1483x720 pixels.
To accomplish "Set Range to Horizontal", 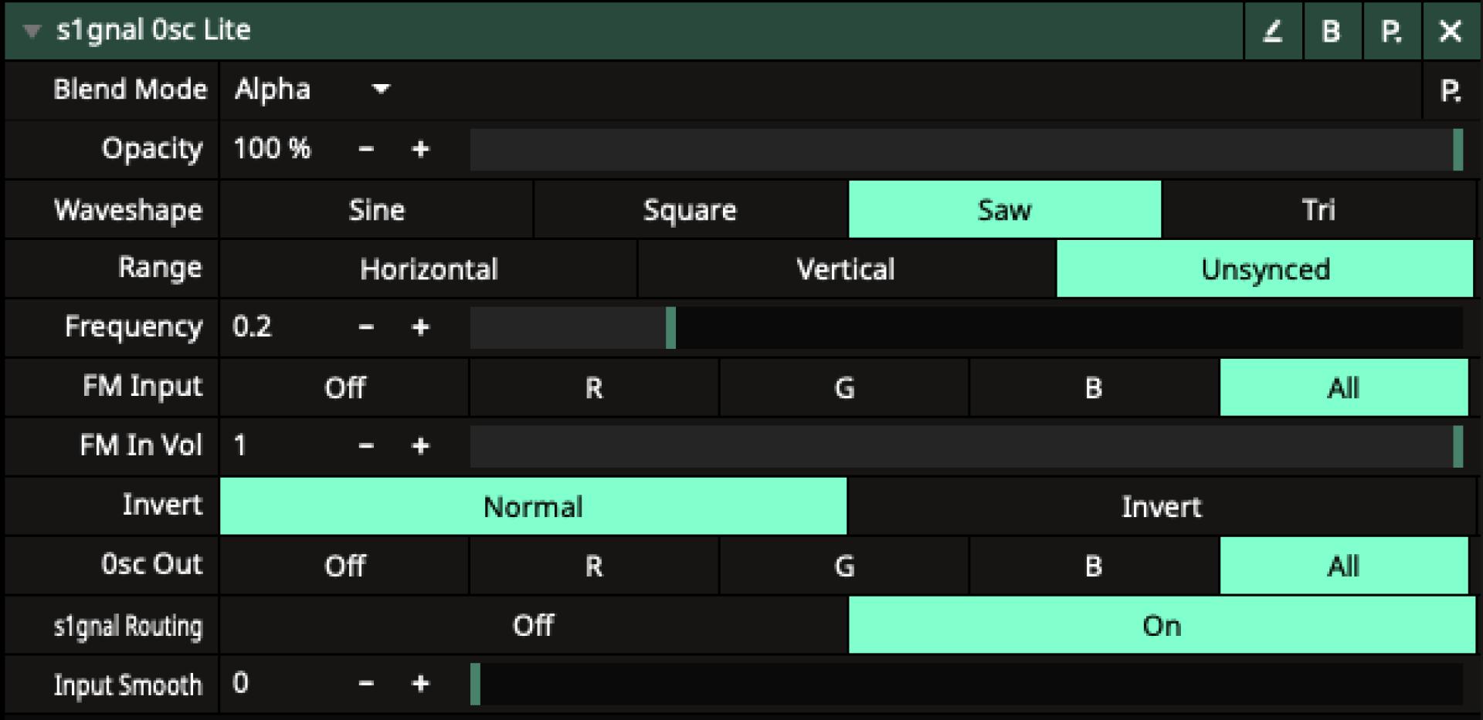I will pos(429,269).
